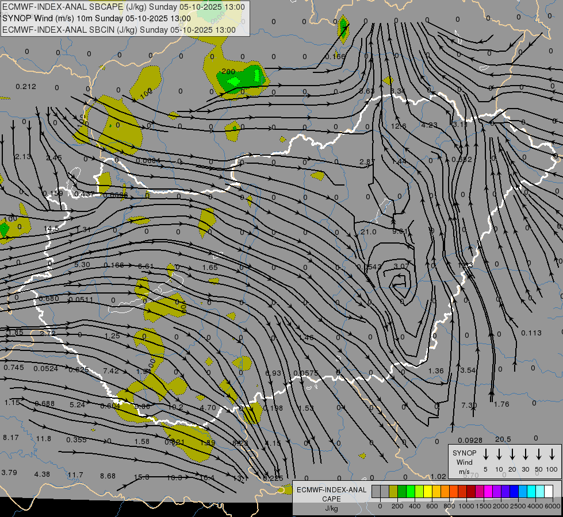Click the CAPE label in color legend
This screenshot has width=563, height=517.
click(331, 499)
